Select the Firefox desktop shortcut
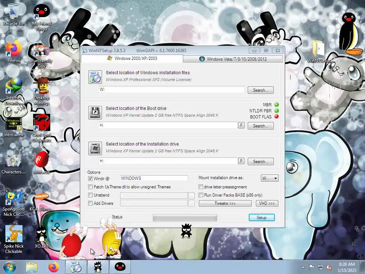The width and height of the screenshot is (365, 274). [x=14, y=52]
